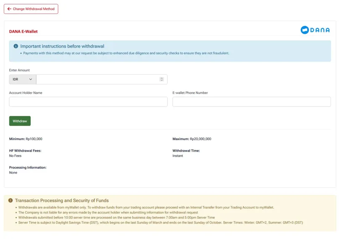Screen dimensions: 342x239
Task: Click the 'E-wallet Phone Number' label
Action: click(x=190, y=93)
